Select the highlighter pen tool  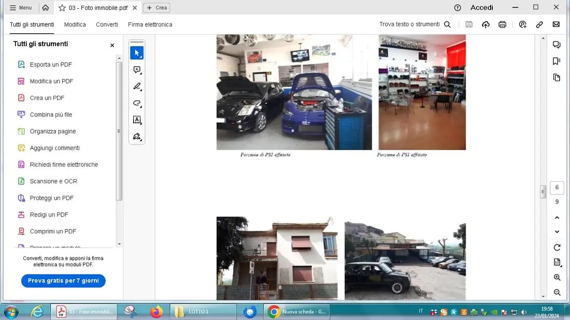click(x=137, y=86)
